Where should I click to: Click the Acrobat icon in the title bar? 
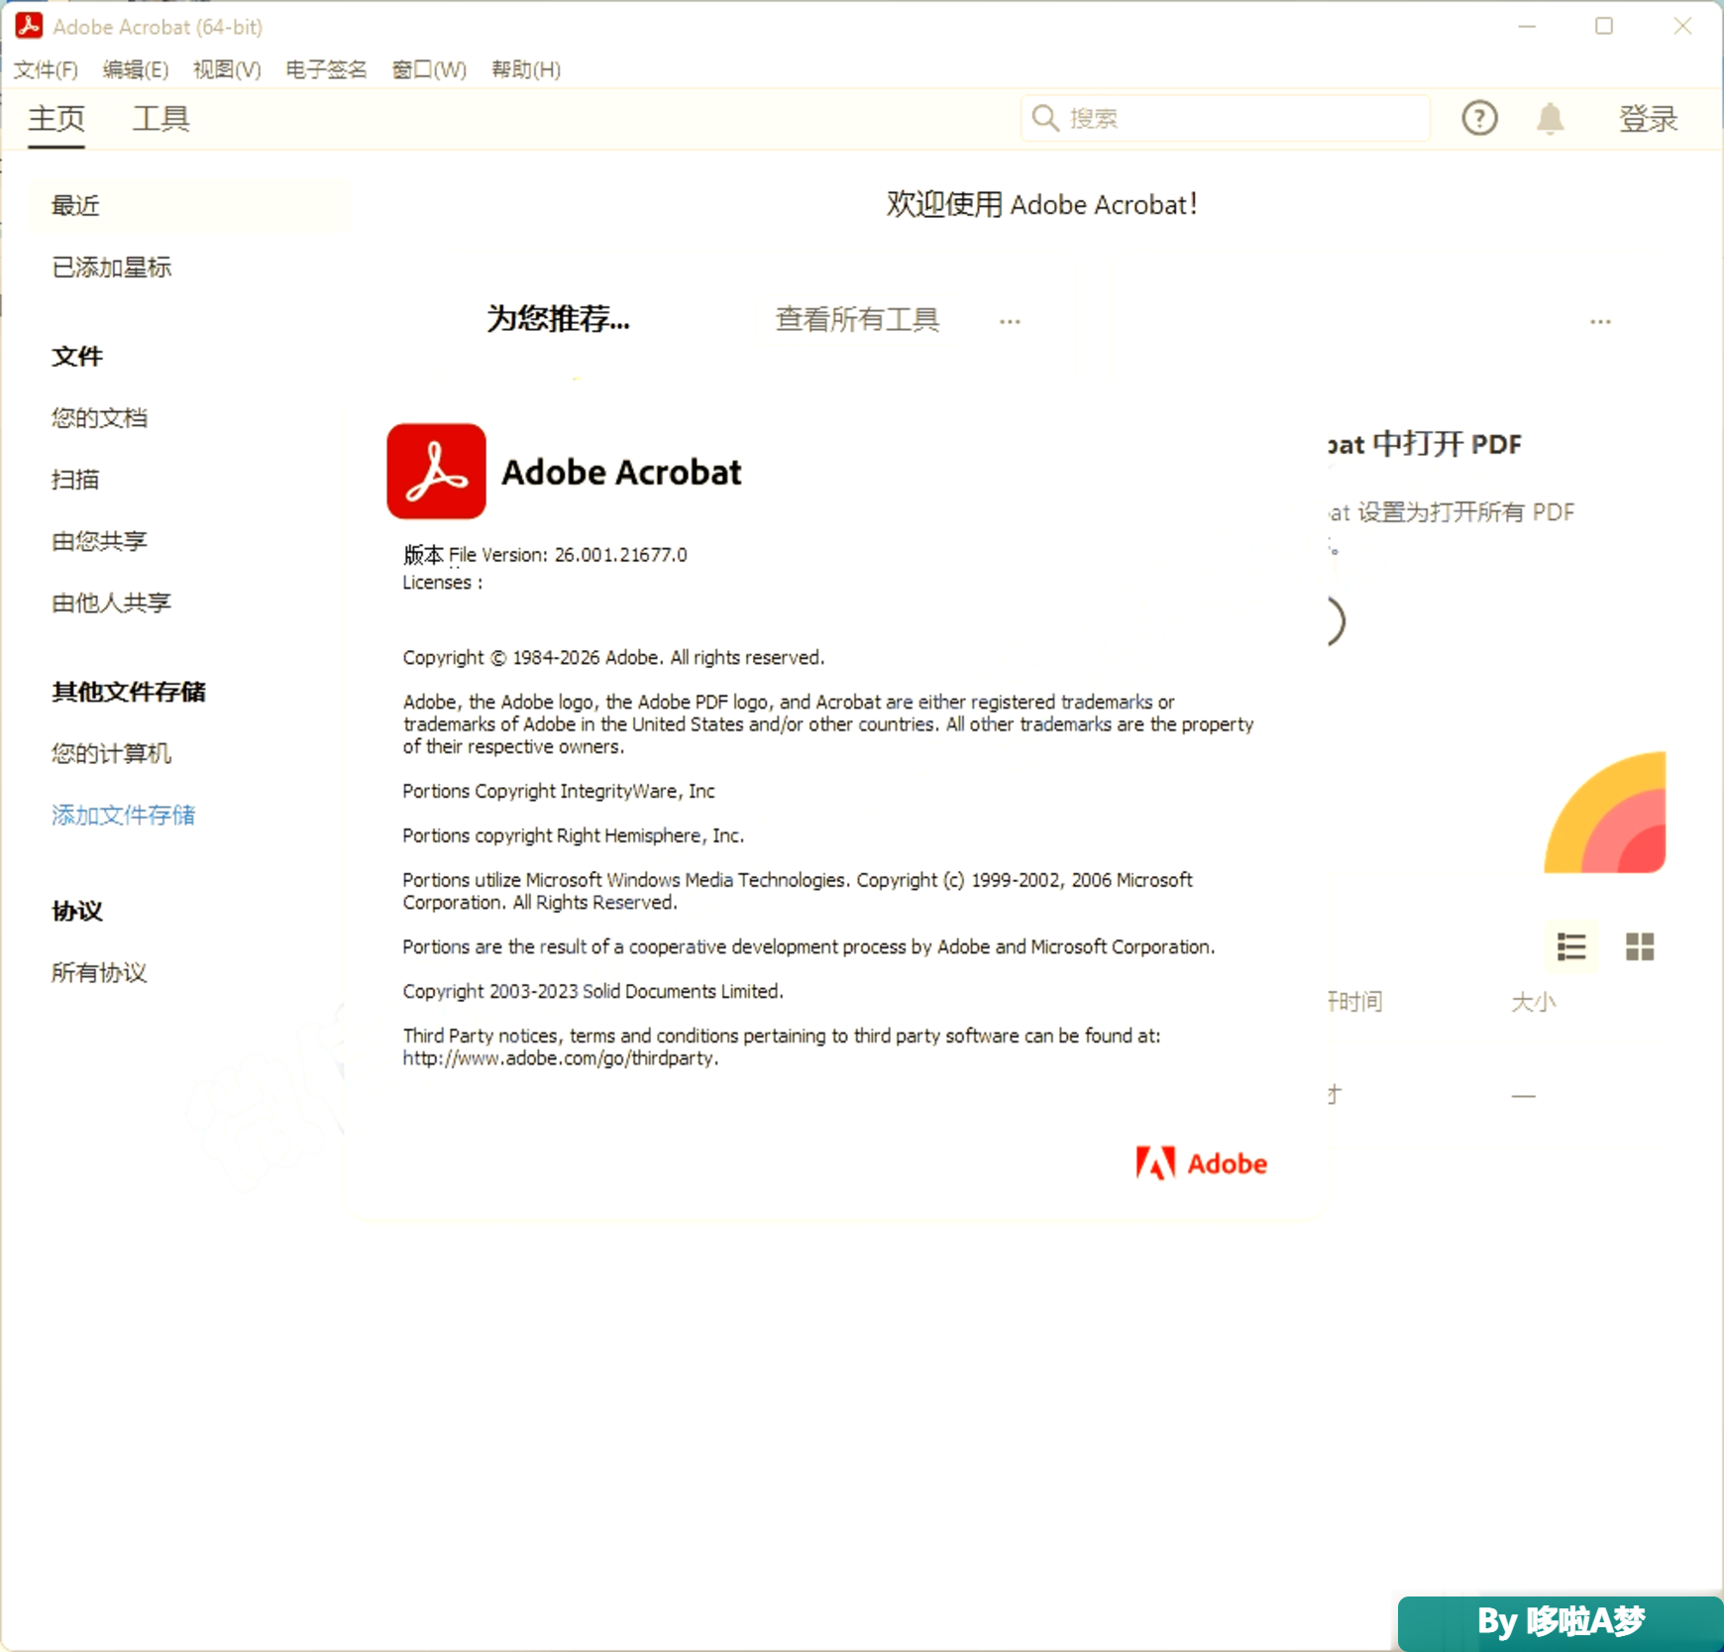coord(29,26)
